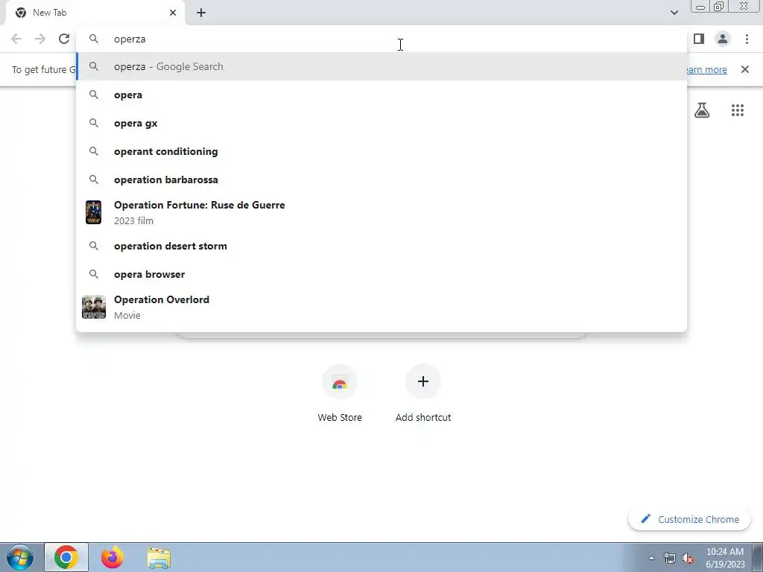Open a new tab with the plus button
This screenshot has height=572, width=763.
coord(201,13)
